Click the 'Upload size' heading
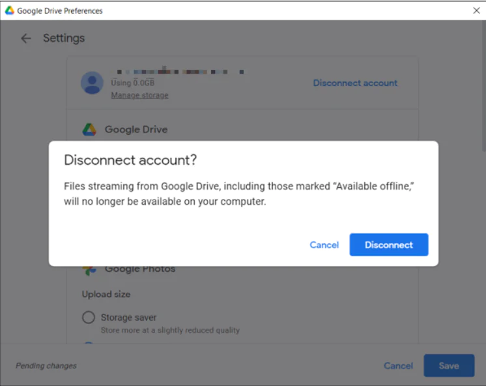The height and width of the screenshot is (386, 486). (106, 294)
